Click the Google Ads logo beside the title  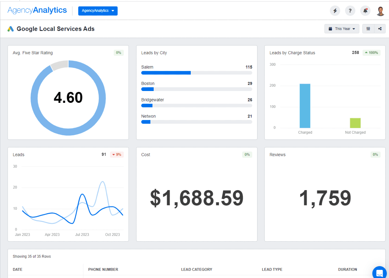pos(11,29)
